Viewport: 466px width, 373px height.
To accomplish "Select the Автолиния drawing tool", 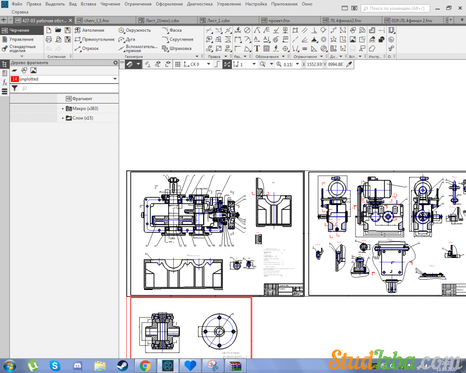I will pos(90,30).
